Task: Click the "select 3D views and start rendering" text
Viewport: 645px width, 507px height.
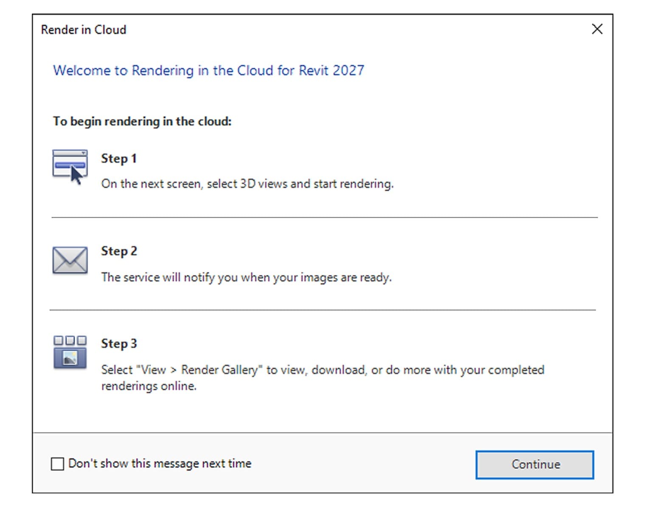Action: coord(300,184)
